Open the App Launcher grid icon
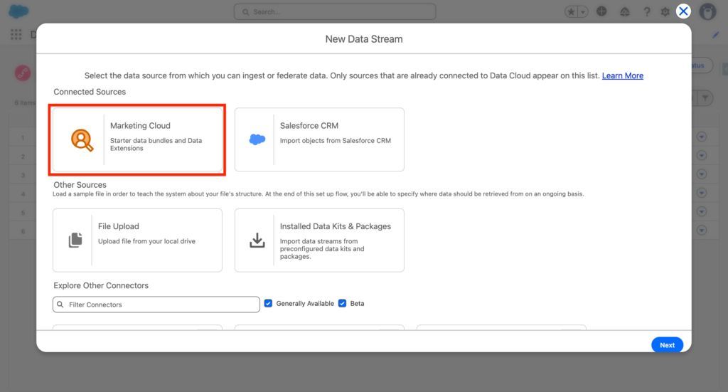 click(x=16, y=34)
